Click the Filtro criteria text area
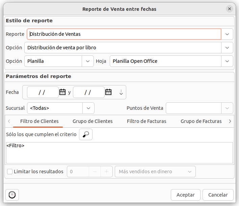Screen dimensions: 239x206 pos(119,153)
